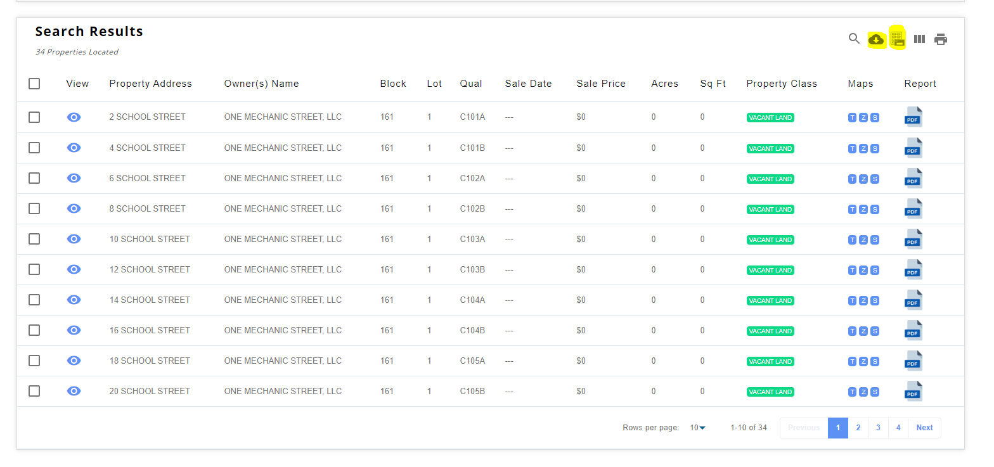Click qualifier C105A cell

coord(472,361)
